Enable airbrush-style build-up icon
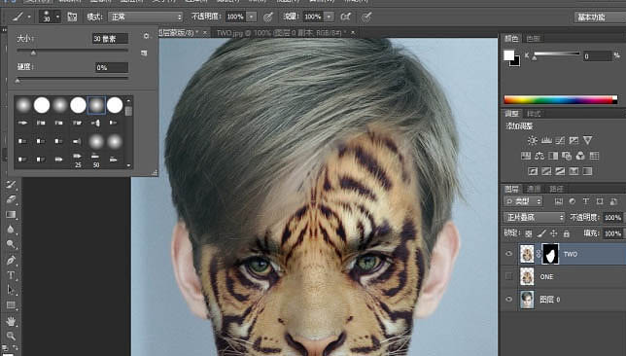The height and width of the screenshot is (356, 626). coord(346,17)
